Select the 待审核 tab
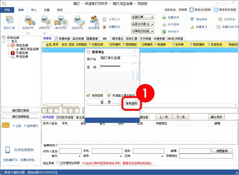239x175 pixels. (x=47, y=39)
